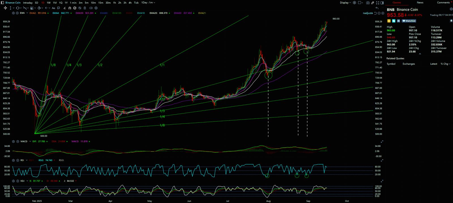Maximize the MACD panel
Screen dimensions: 453x203
[382, 141]
